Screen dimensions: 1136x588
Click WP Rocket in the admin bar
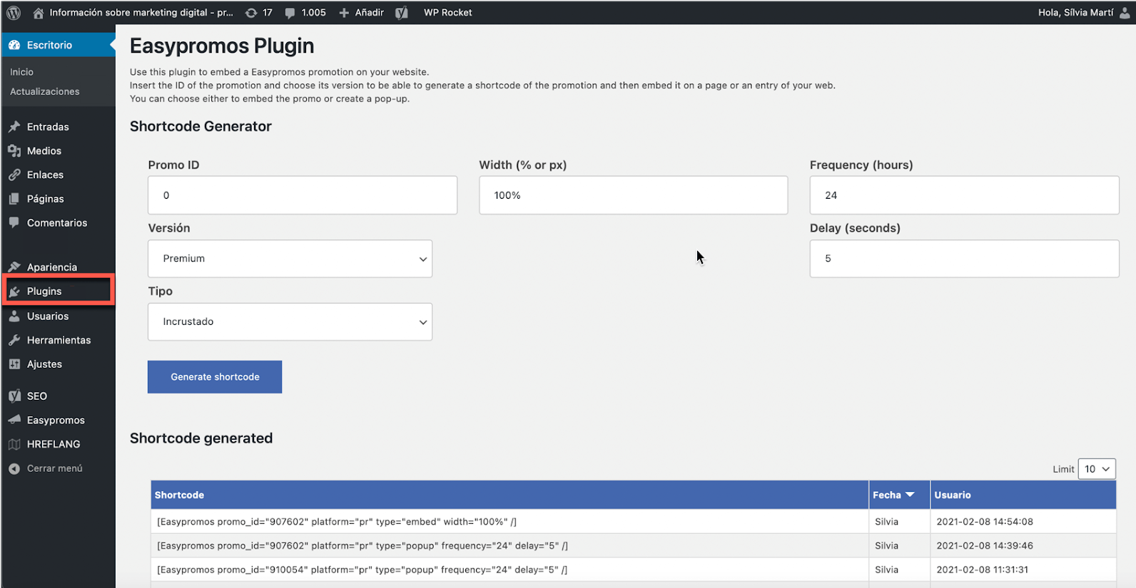(448, 13)
